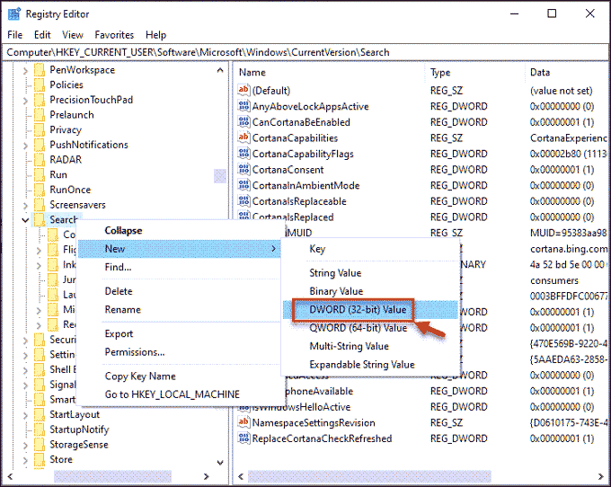
Task: Select QWORD (64-bit) Value
Action: click(370, 328)
